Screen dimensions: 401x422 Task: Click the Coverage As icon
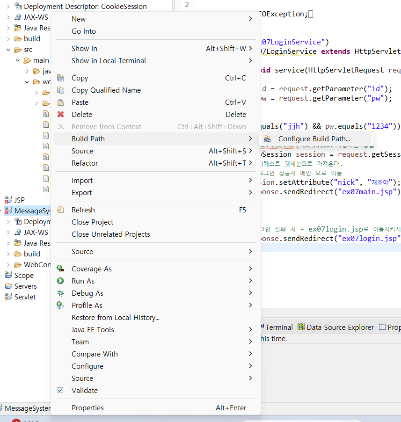[60, 269]
